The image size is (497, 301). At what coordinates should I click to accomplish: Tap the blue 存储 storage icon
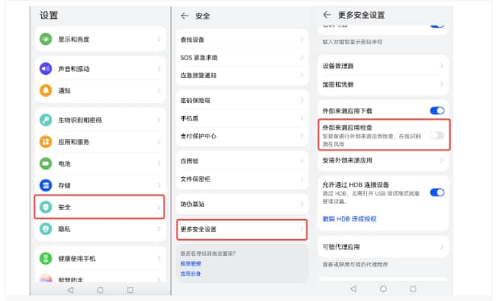pos(46,185)
